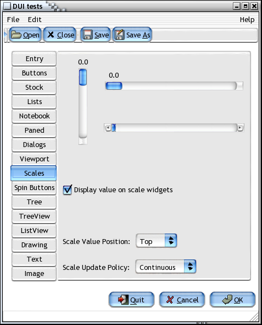Click the scrollbar right arrow button

(x=241, y=128)
